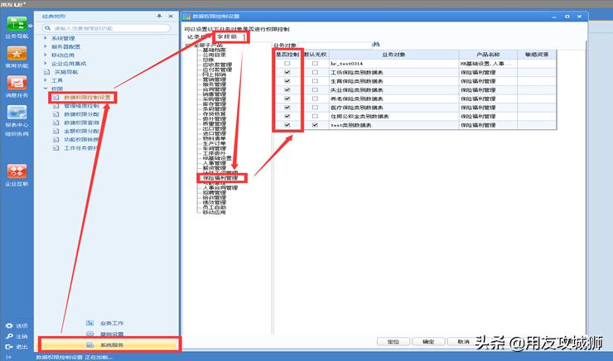The image size is (613, 361).
Task: Uncheck 是否控制 for 工伤保险类别数据表
Action: point(287,72)
